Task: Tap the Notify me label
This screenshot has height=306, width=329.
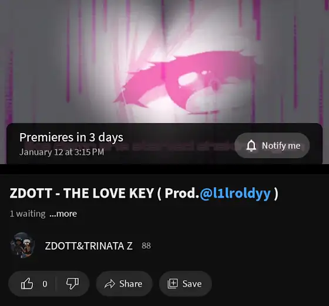Action: (281, 145)
